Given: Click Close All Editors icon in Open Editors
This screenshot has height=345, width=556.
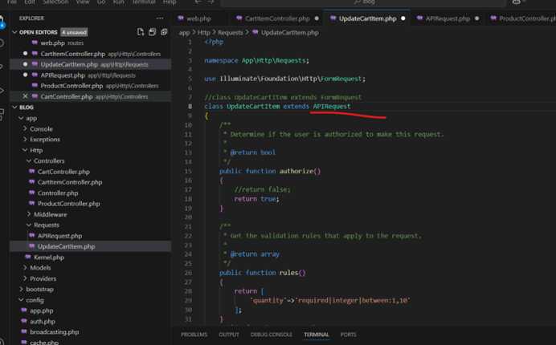Looking at the screenshot, I should [x=164, y=32].
